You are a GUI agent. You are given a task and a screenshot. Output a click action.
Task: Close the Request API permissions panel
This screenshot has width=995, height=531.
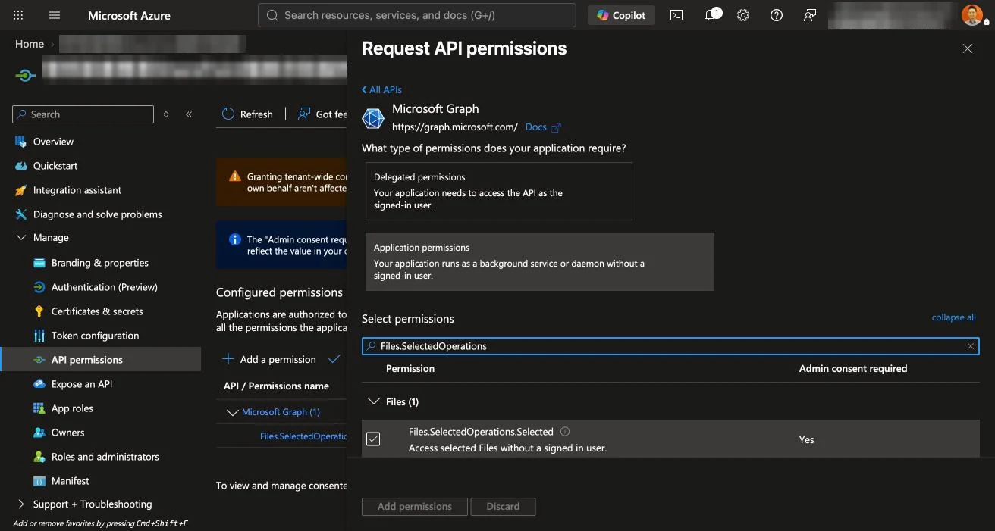pos(967,48)
